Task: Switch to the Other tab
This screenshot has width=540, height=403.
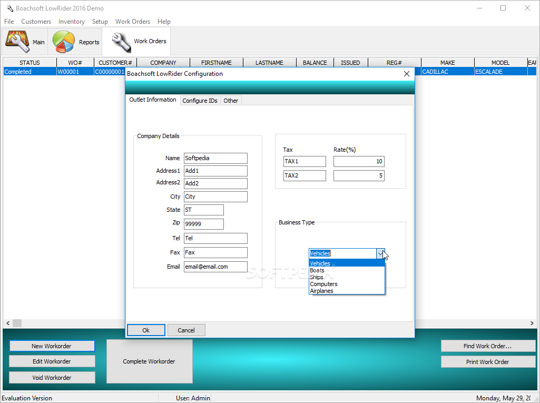Action: pos(231,101)
